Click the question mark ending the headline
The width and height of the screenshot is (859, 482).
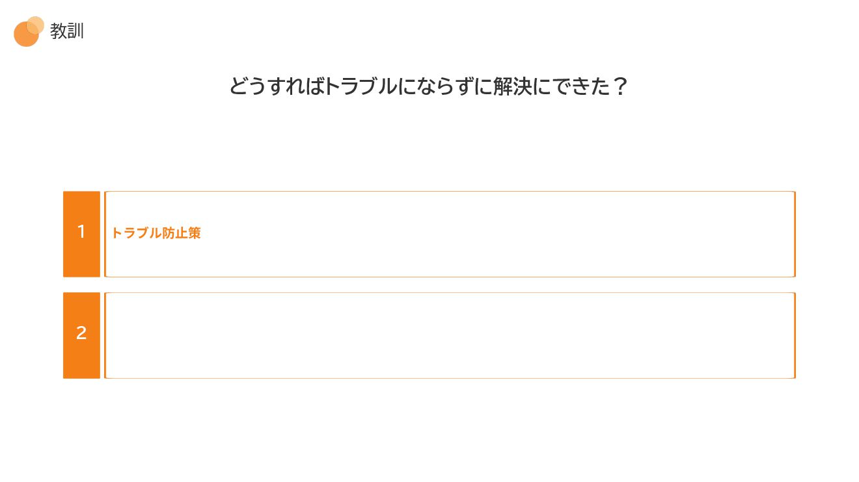(x=620, y=87)
